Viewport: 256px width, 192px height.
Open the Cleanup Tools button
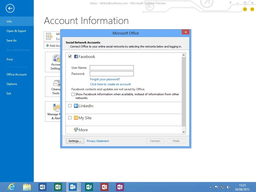point(53,87)
